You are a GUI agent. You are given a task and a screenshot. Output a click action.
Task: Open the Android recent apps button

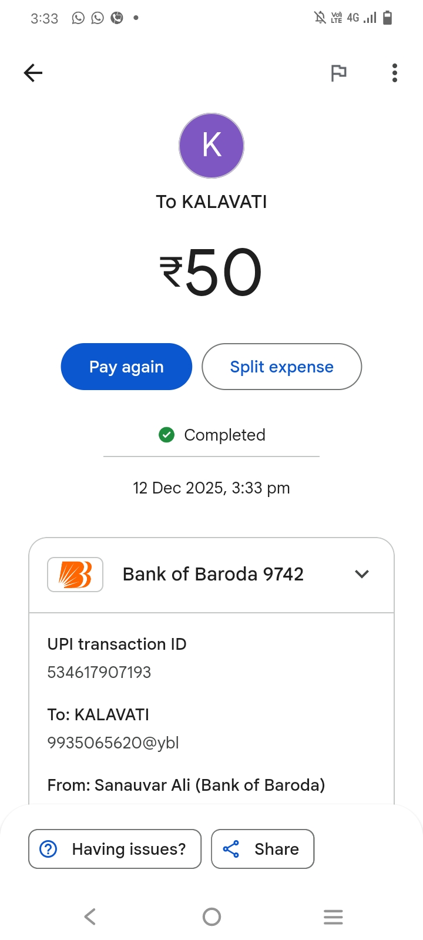pyautogui.click(x=333, y=916)
